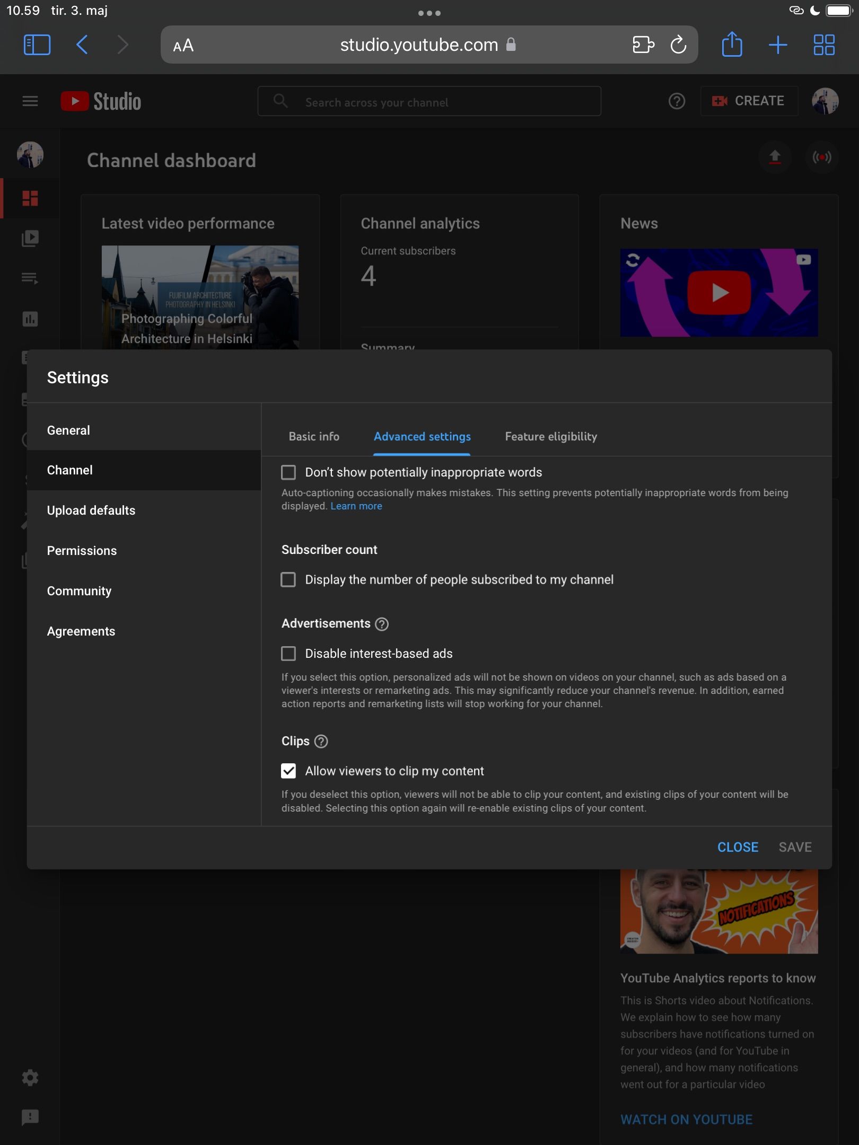Show help for Clips section

click(321, 742)
